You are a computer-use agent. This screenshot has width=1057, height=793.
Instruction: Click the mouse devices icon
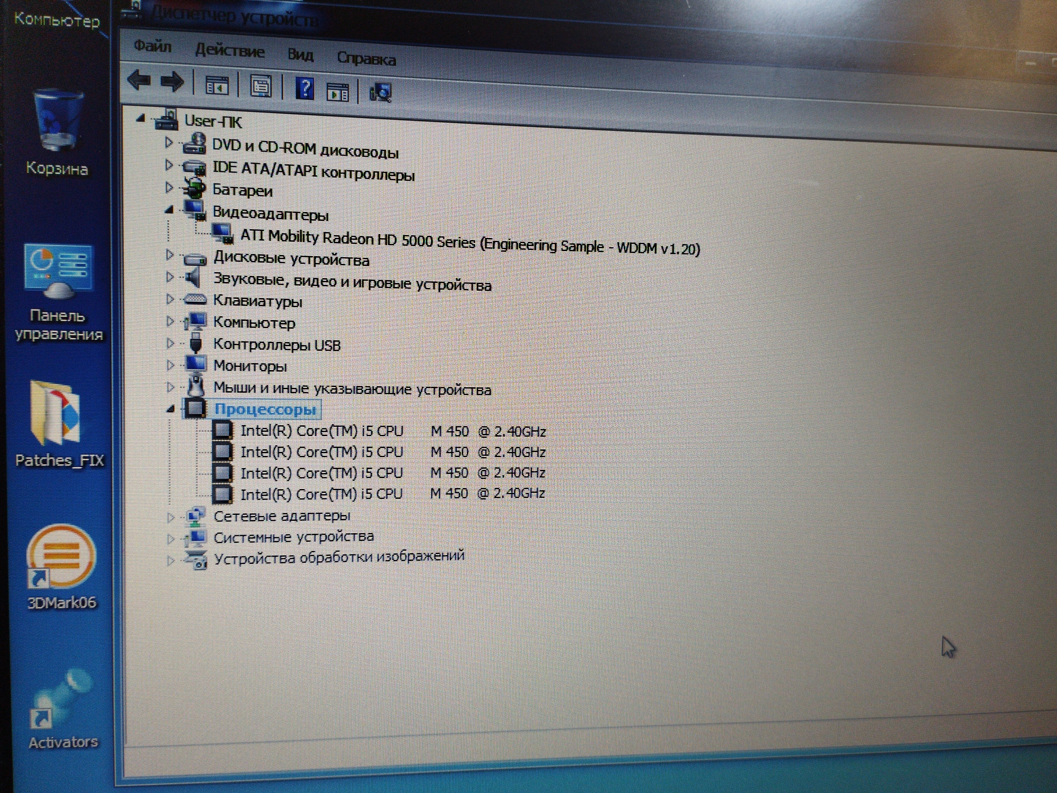(195, 385)
